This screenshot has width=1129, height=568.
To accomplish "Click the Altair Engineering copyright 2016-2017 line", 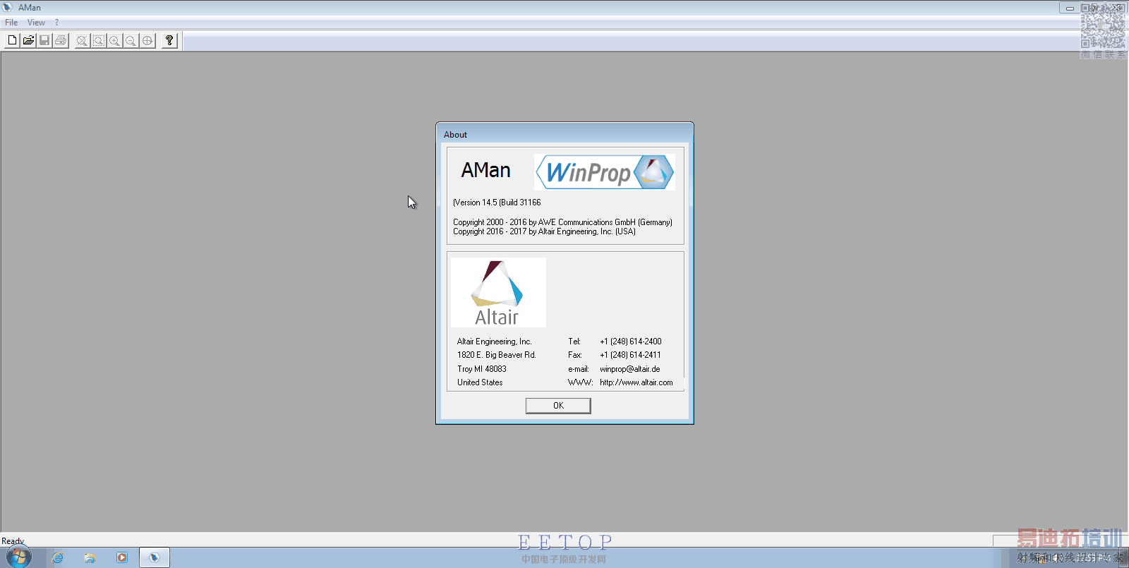I will click(x=544, y=231).
